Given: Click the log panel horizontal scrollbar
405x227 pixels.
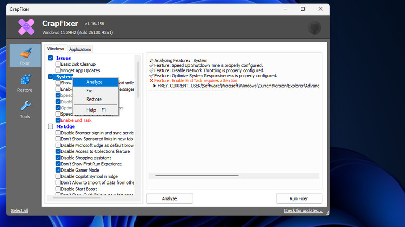Looking at the screenshot, I should tap(197, 176).
